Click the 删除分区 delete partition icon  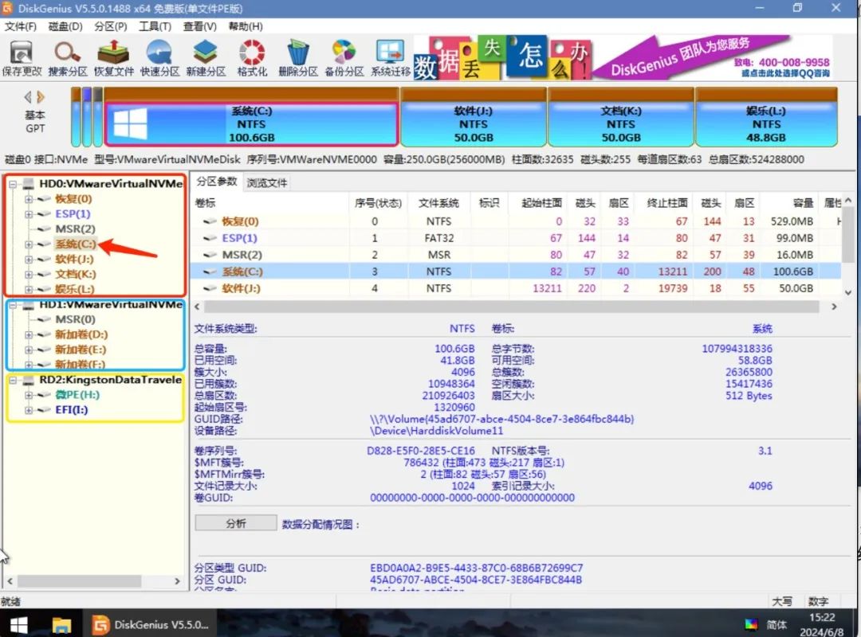point(298,57)
